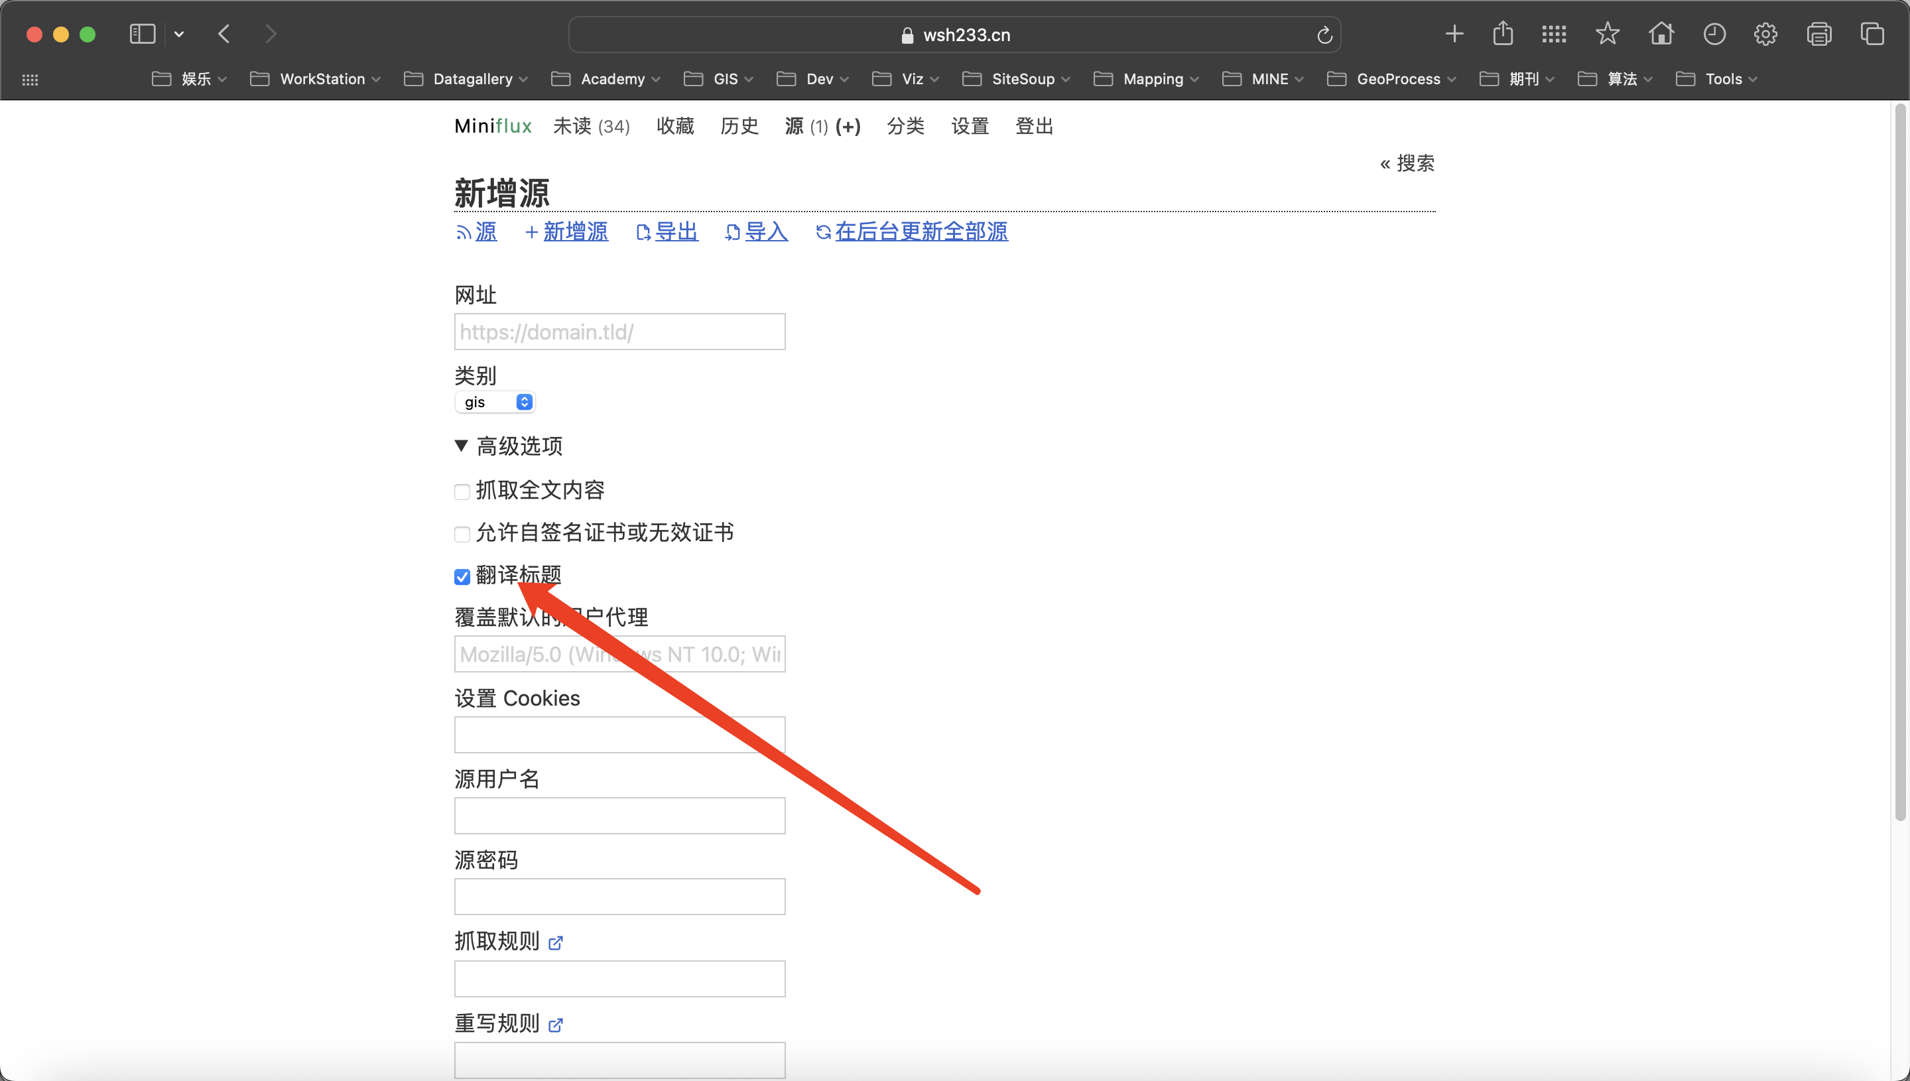This screenshot has width=1910, height=1081.
Task: Open the 娱乐 bookmarks folder
Action: [188, 79]
